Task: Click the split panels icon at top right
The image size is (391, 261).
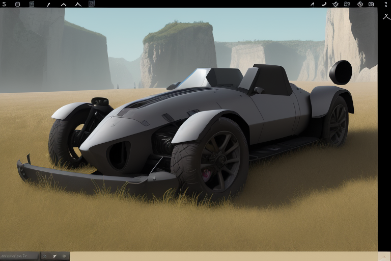Action: (x=371, y=4)
